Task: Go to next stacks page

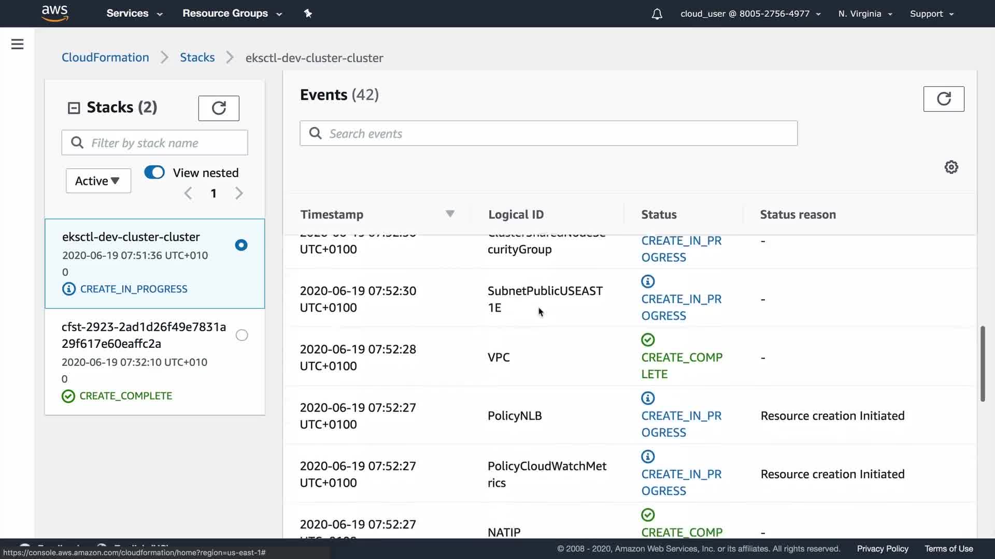Action: click(x=239, y=194)
